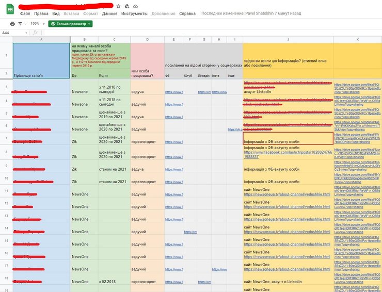Open the Инструменты menu
Viewport: 382px width, 292px height.
[134, 13]
